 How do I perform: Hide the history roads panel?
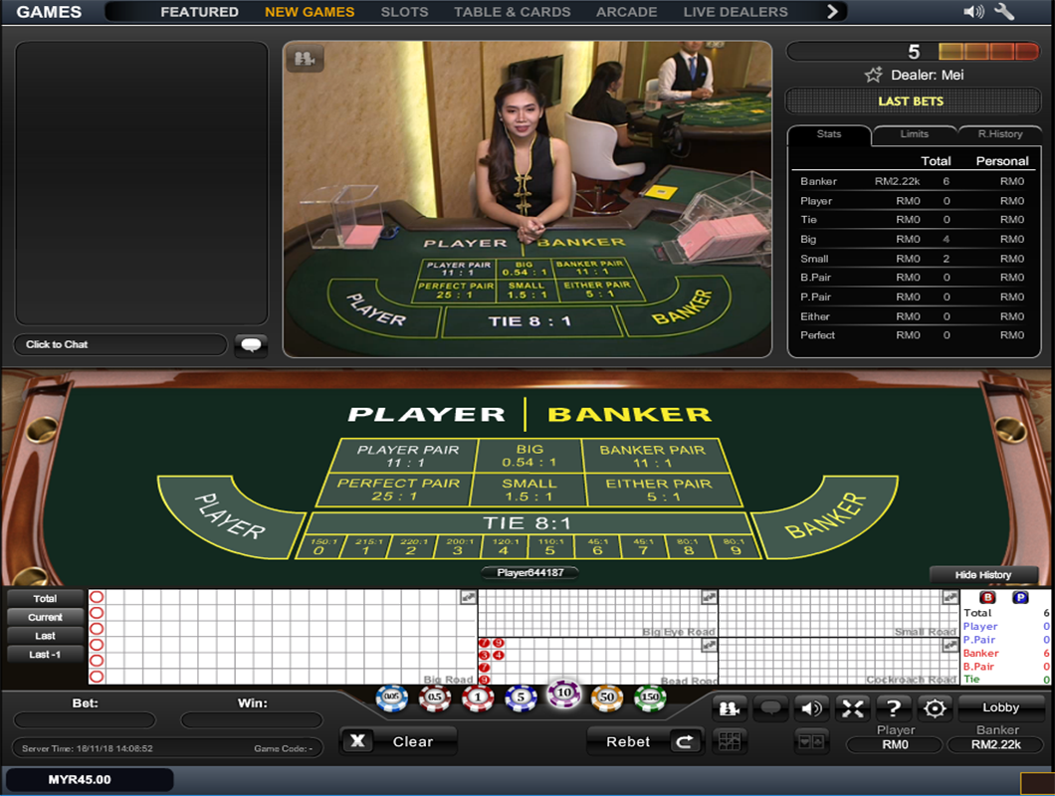pyautogui.click(x=982, y=575)
